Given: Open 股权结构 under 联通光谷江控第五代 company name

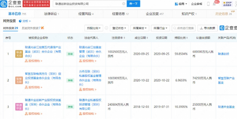Looking at the screenshot, I should click(33, 61).
